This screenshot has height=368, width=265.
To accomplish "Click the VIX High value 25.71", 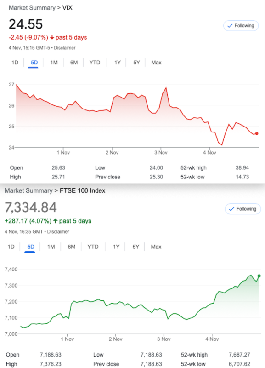I will 58,177.
